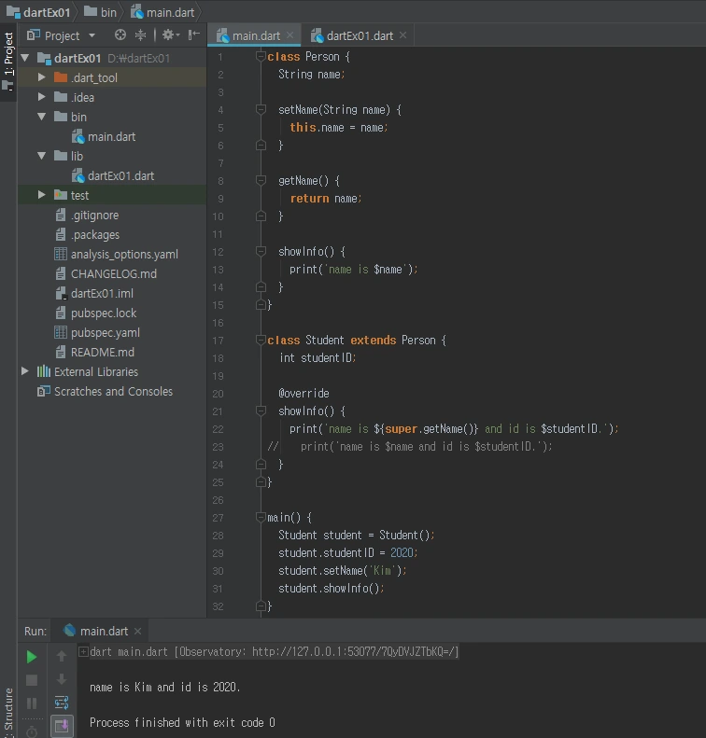Click the Up the Stack Trace arrow
706x738 pixels.
[62, 657]
